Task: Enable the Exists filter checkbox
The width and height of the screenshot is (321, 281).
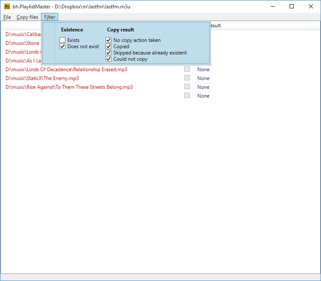Action: [62, 40]
